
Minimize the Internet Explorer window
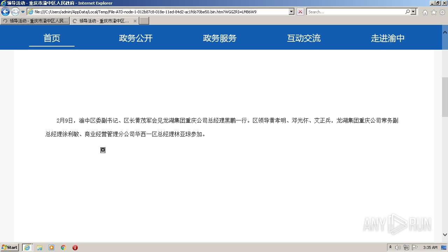tap(432, 3)
